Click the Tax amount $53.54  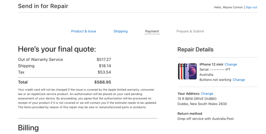(104, 72)
